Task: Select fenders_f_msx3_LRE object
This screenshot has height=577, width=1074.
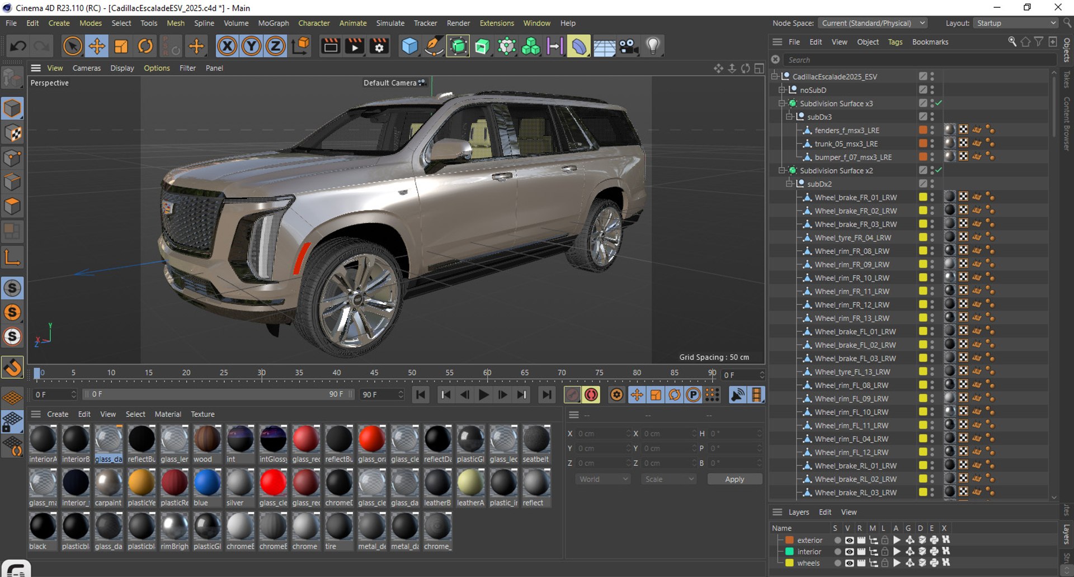Action: [847, 130]
